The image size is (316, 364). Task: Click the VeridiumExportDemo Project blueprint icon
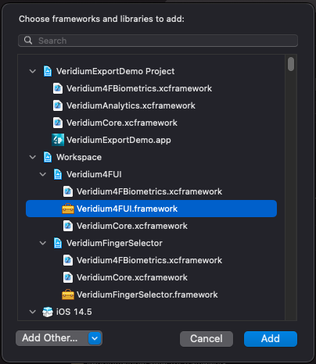[x=48, y=71]
